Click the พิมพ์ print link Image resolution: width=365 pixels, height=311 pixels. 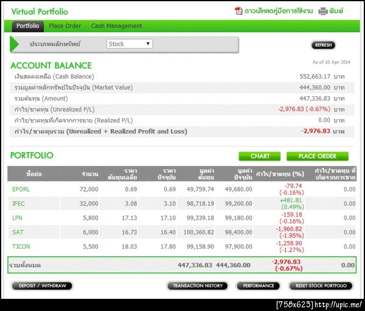pyautogui.click(x=336, y=11)
